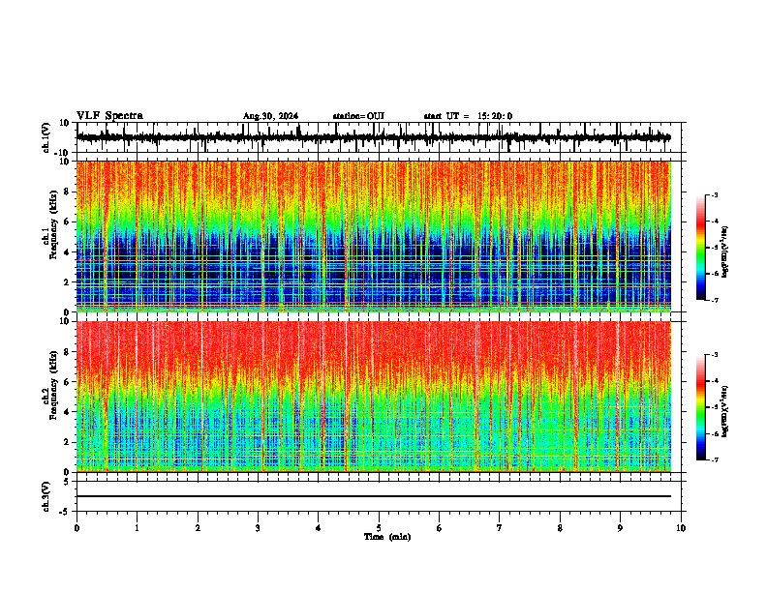
Task: Click the "Time (min)" axis label
Action: (387, 537)
